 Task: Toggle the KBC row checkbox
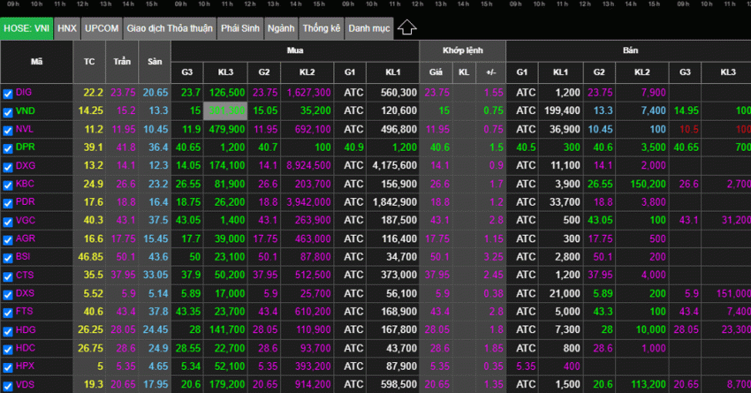[8, 185]
